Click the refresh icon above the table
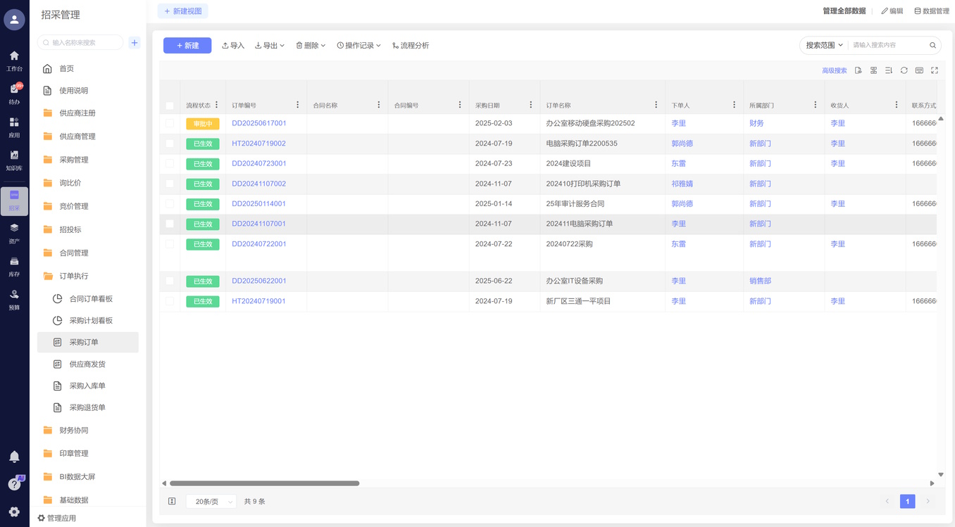 [x=904, y=70]
